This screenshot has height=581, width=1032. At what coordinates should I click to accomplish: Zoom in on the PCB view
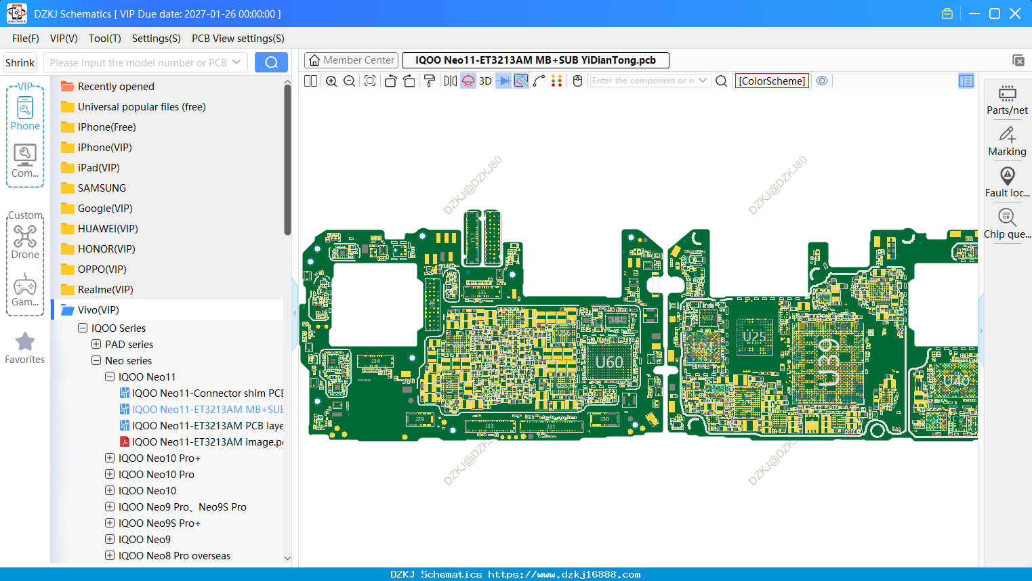(x=331, y=81)
